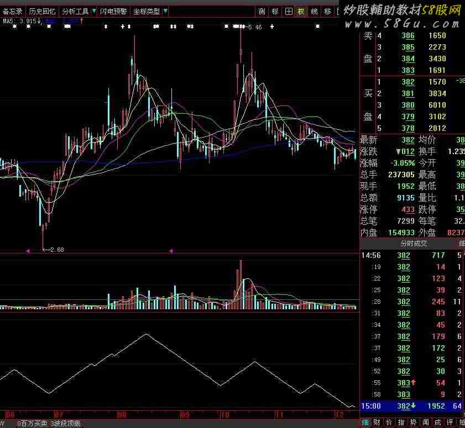
Task: Select the 线 line drawing icon
Action: pyautogui.click(x=314, y=11)
